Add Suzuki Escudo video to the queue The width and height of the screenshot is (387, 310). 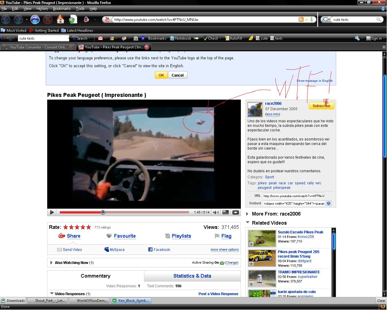point(251,244)
